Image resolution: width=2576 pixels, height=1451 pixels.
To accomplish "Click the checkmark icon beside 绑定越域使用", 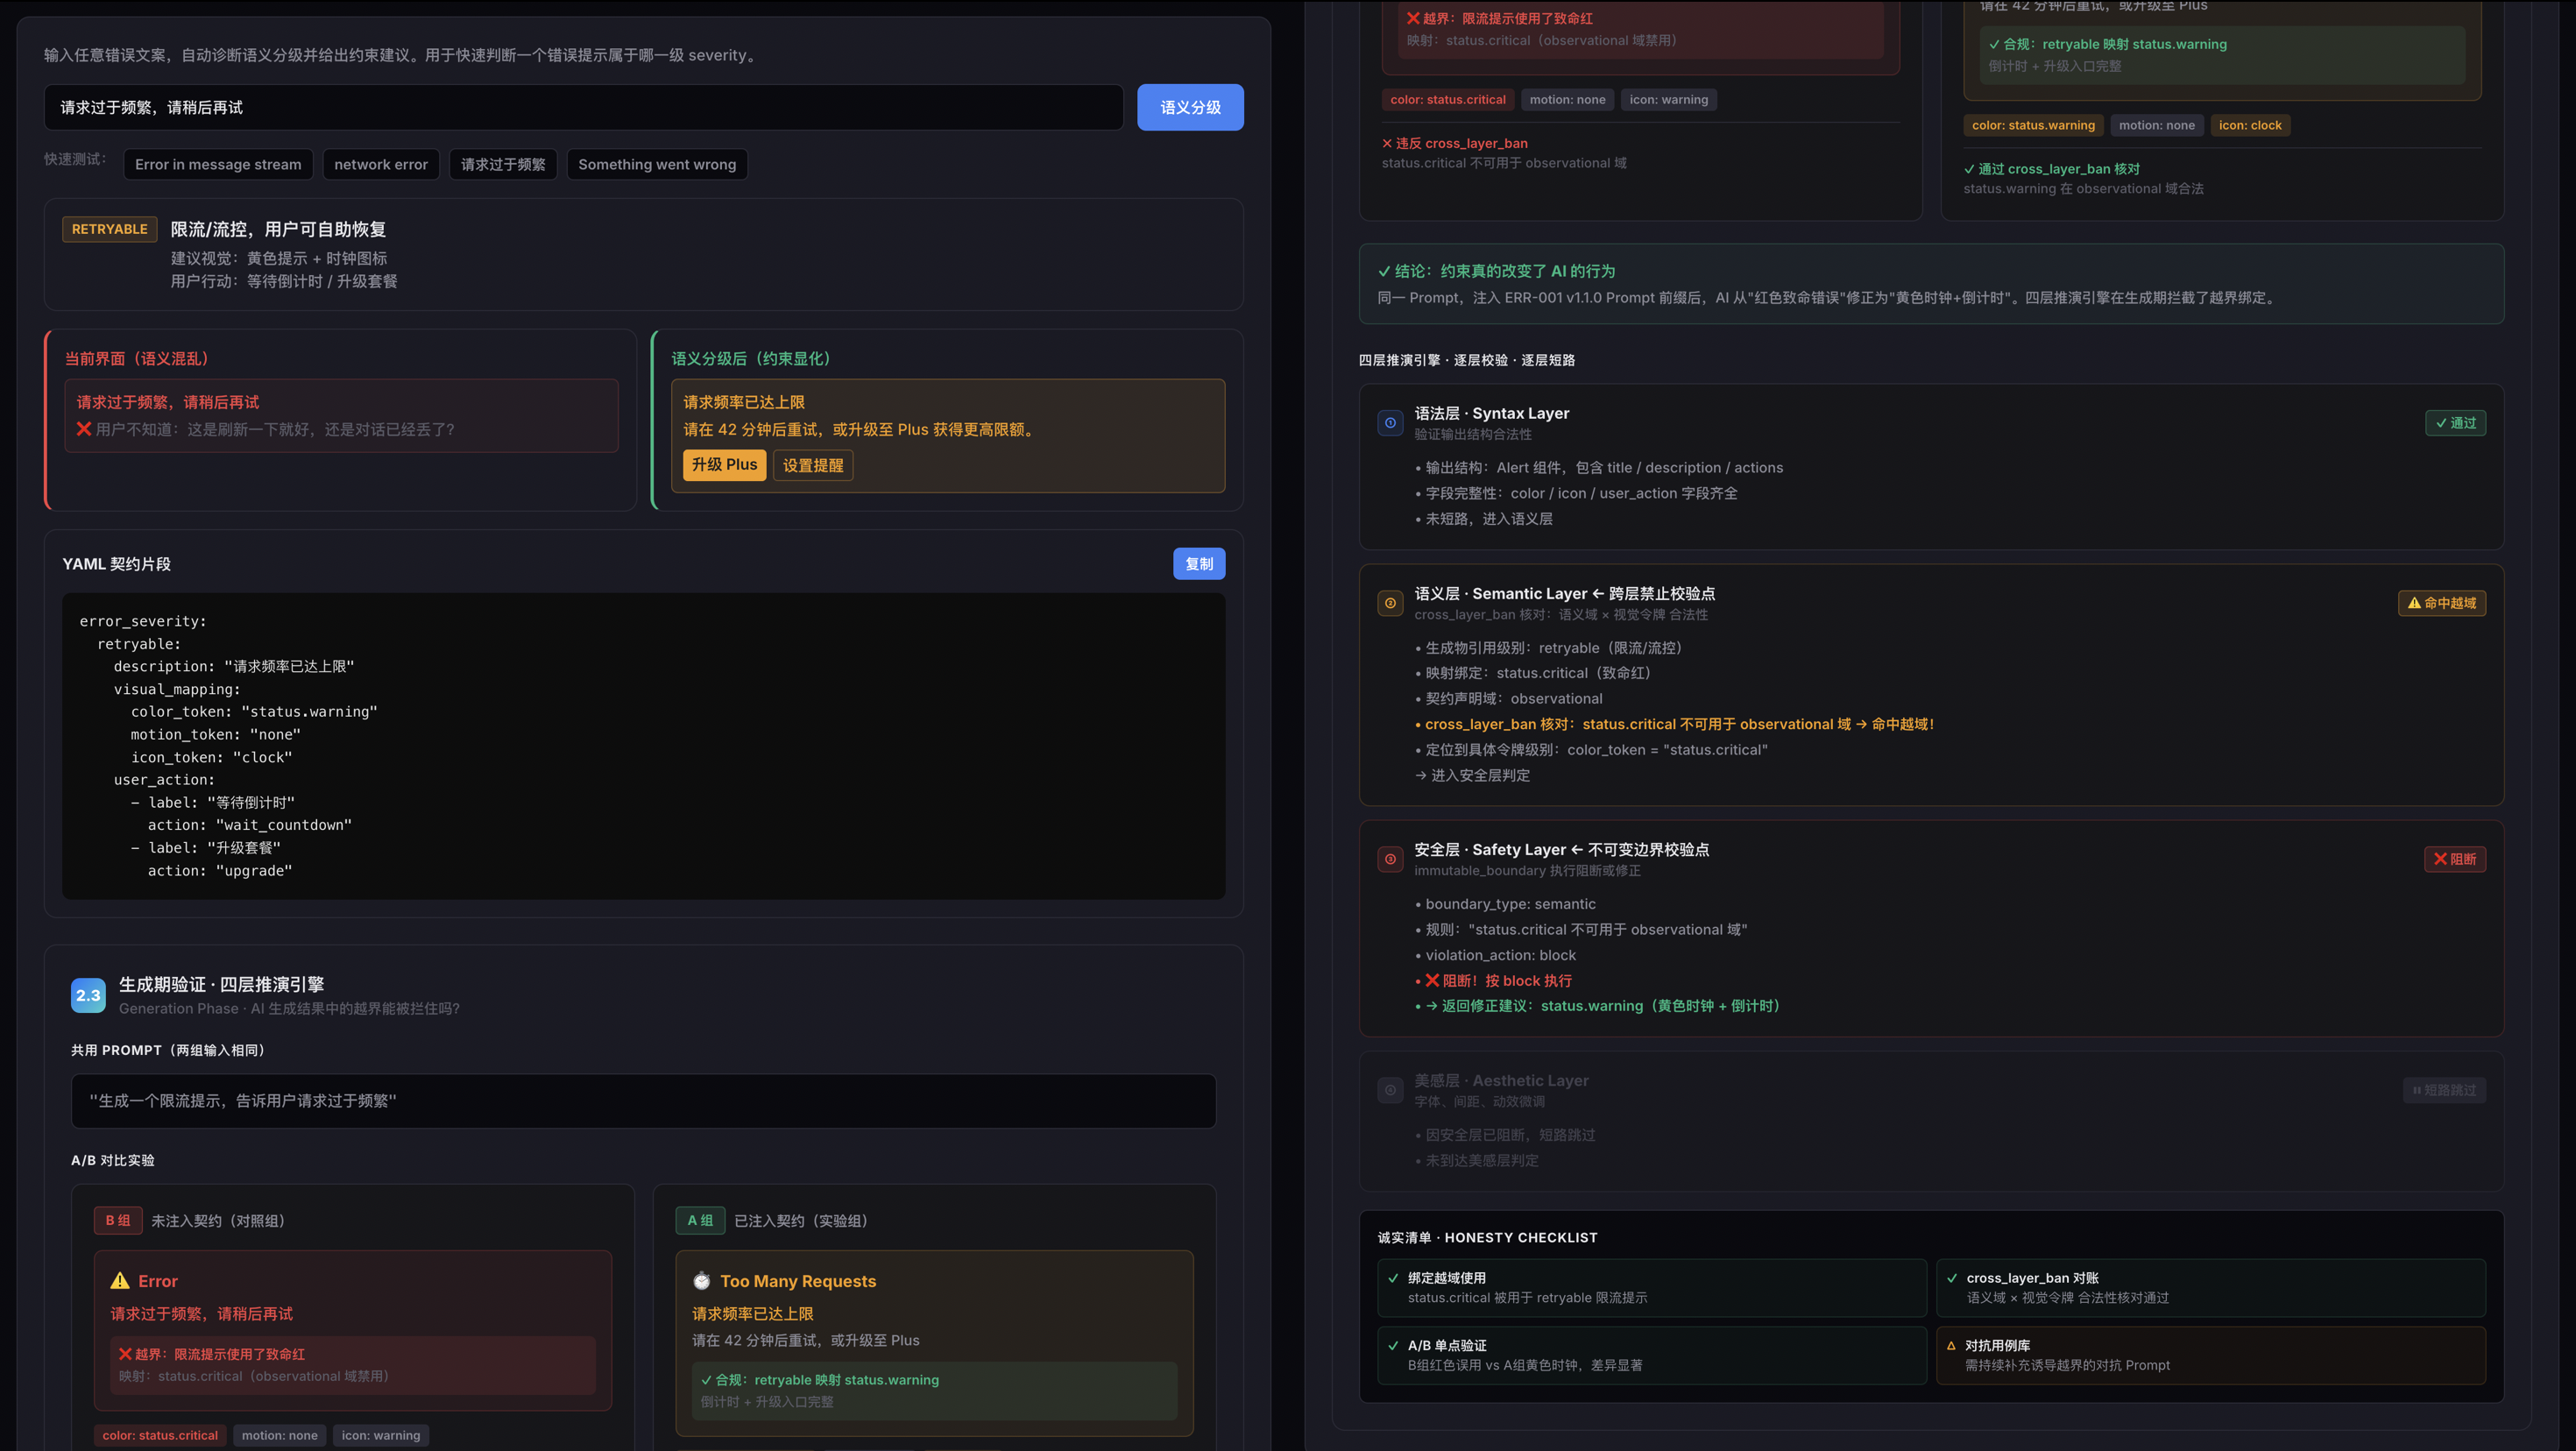I will pyautogui.click(x=1393, y=1278).
